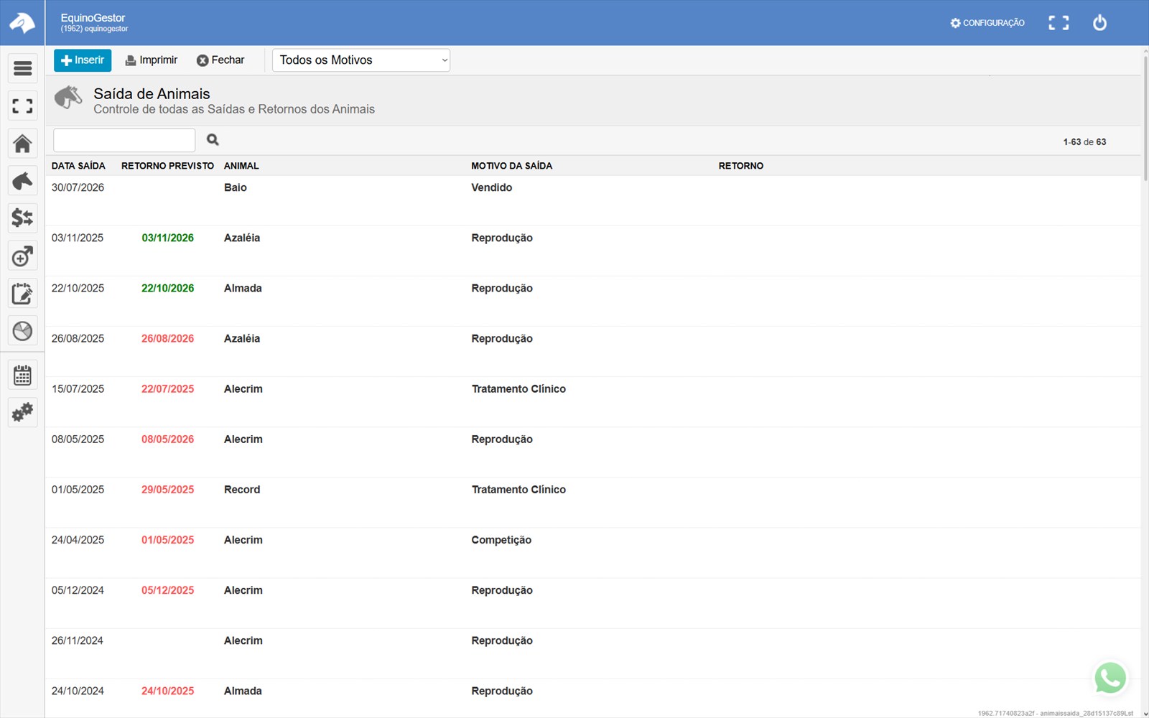Select the Almada exit dated 22/10/2025

pos(593,302)
